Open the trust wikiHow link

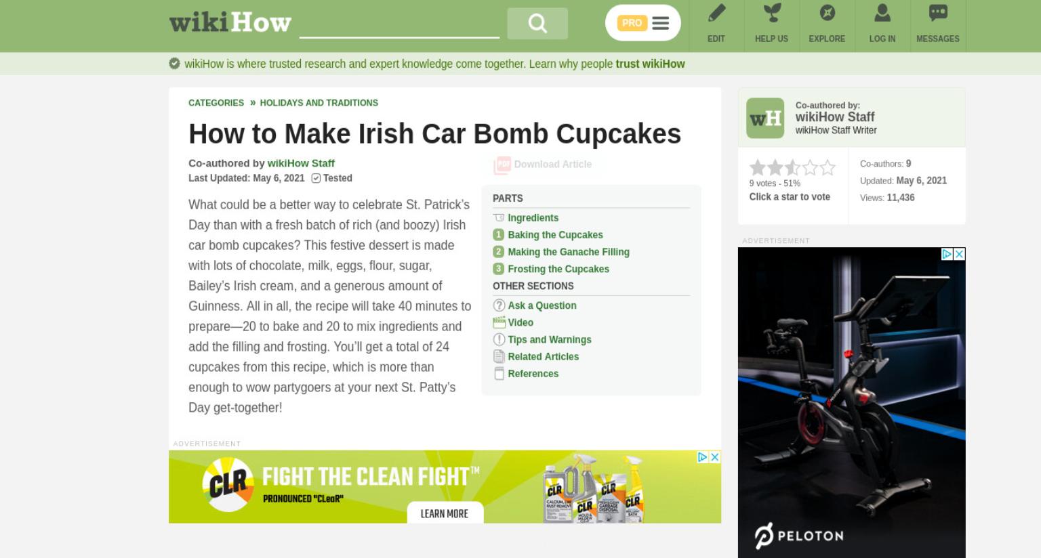[650, 64]
